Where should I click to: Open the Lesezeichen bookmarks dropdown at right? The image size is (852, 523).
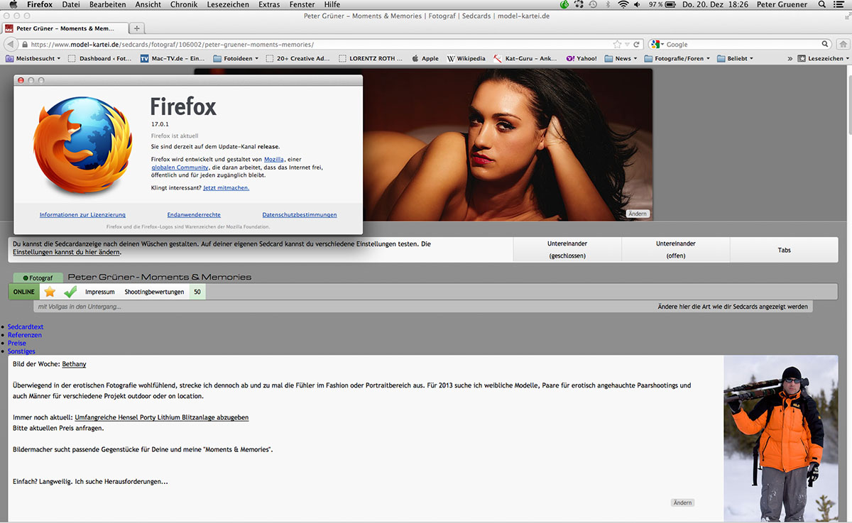tap(823, 58)
